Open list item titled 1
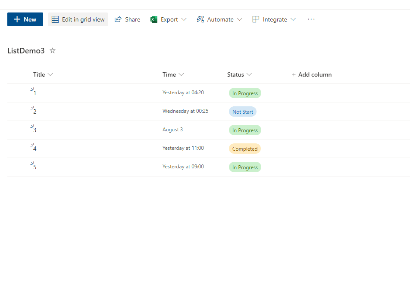 pyautogui.click(x=35, y=93)
